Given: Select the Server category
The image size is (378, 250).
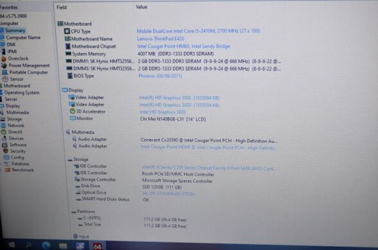Looking at the screenshot, I should point(11,99).
